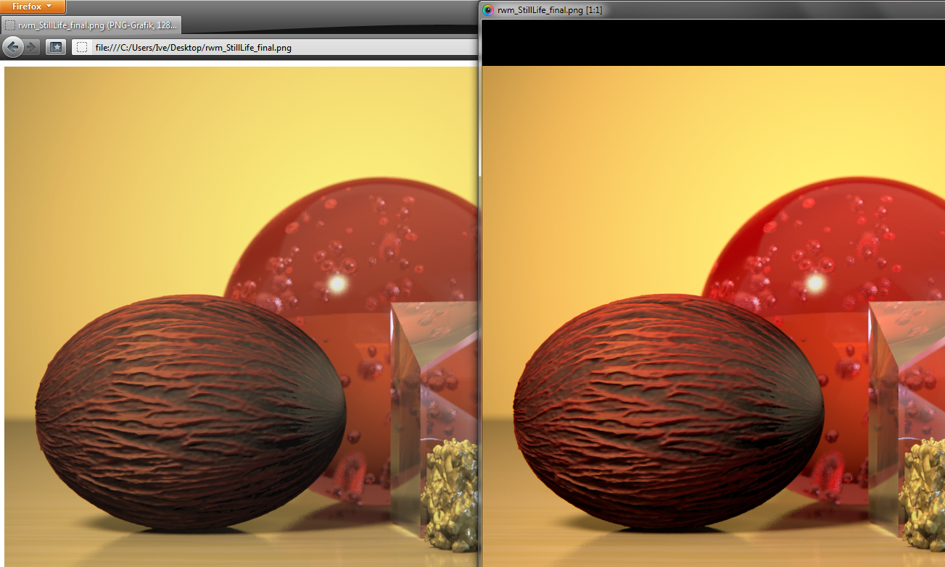Open the orange Firefox menu button
This screenshot has width=945, height=567.
33,7
